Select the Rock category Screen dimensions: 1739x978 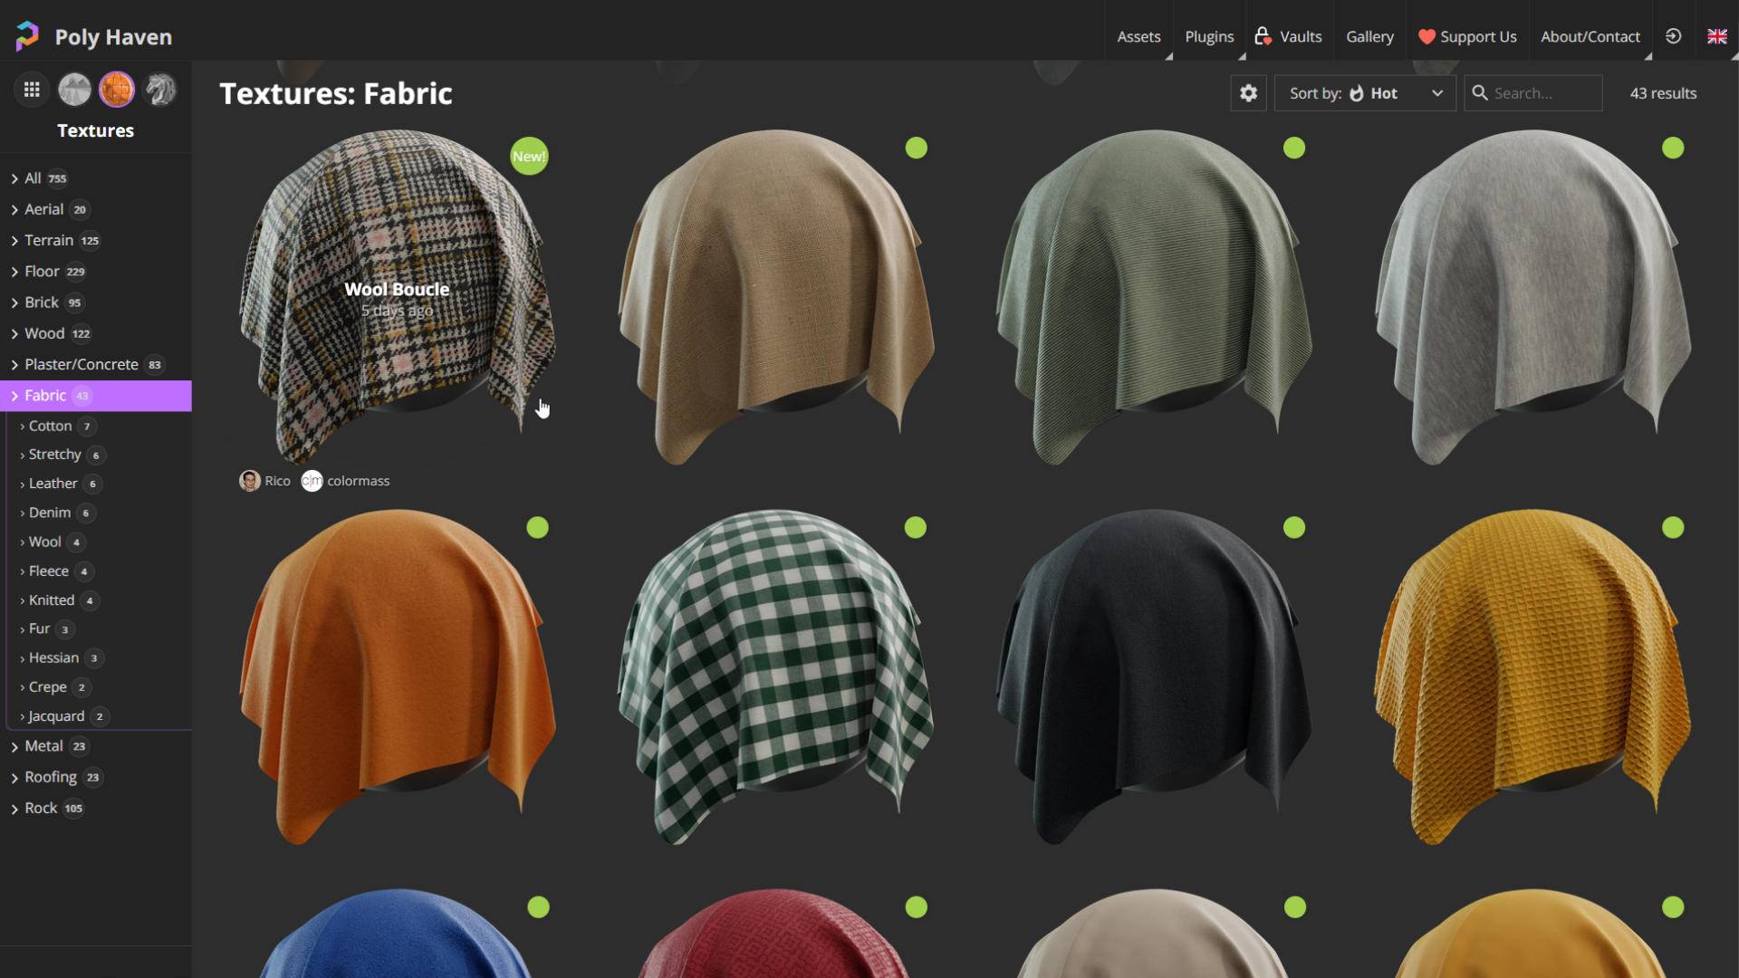(x=95, y=808)
